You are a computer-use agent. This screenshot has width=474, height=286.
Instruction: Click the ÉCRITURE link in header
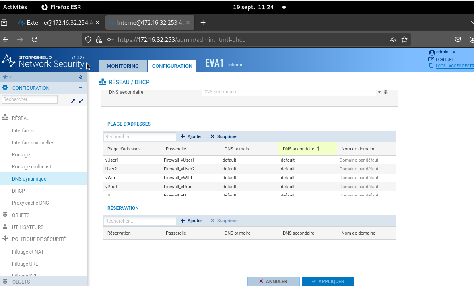445,59
